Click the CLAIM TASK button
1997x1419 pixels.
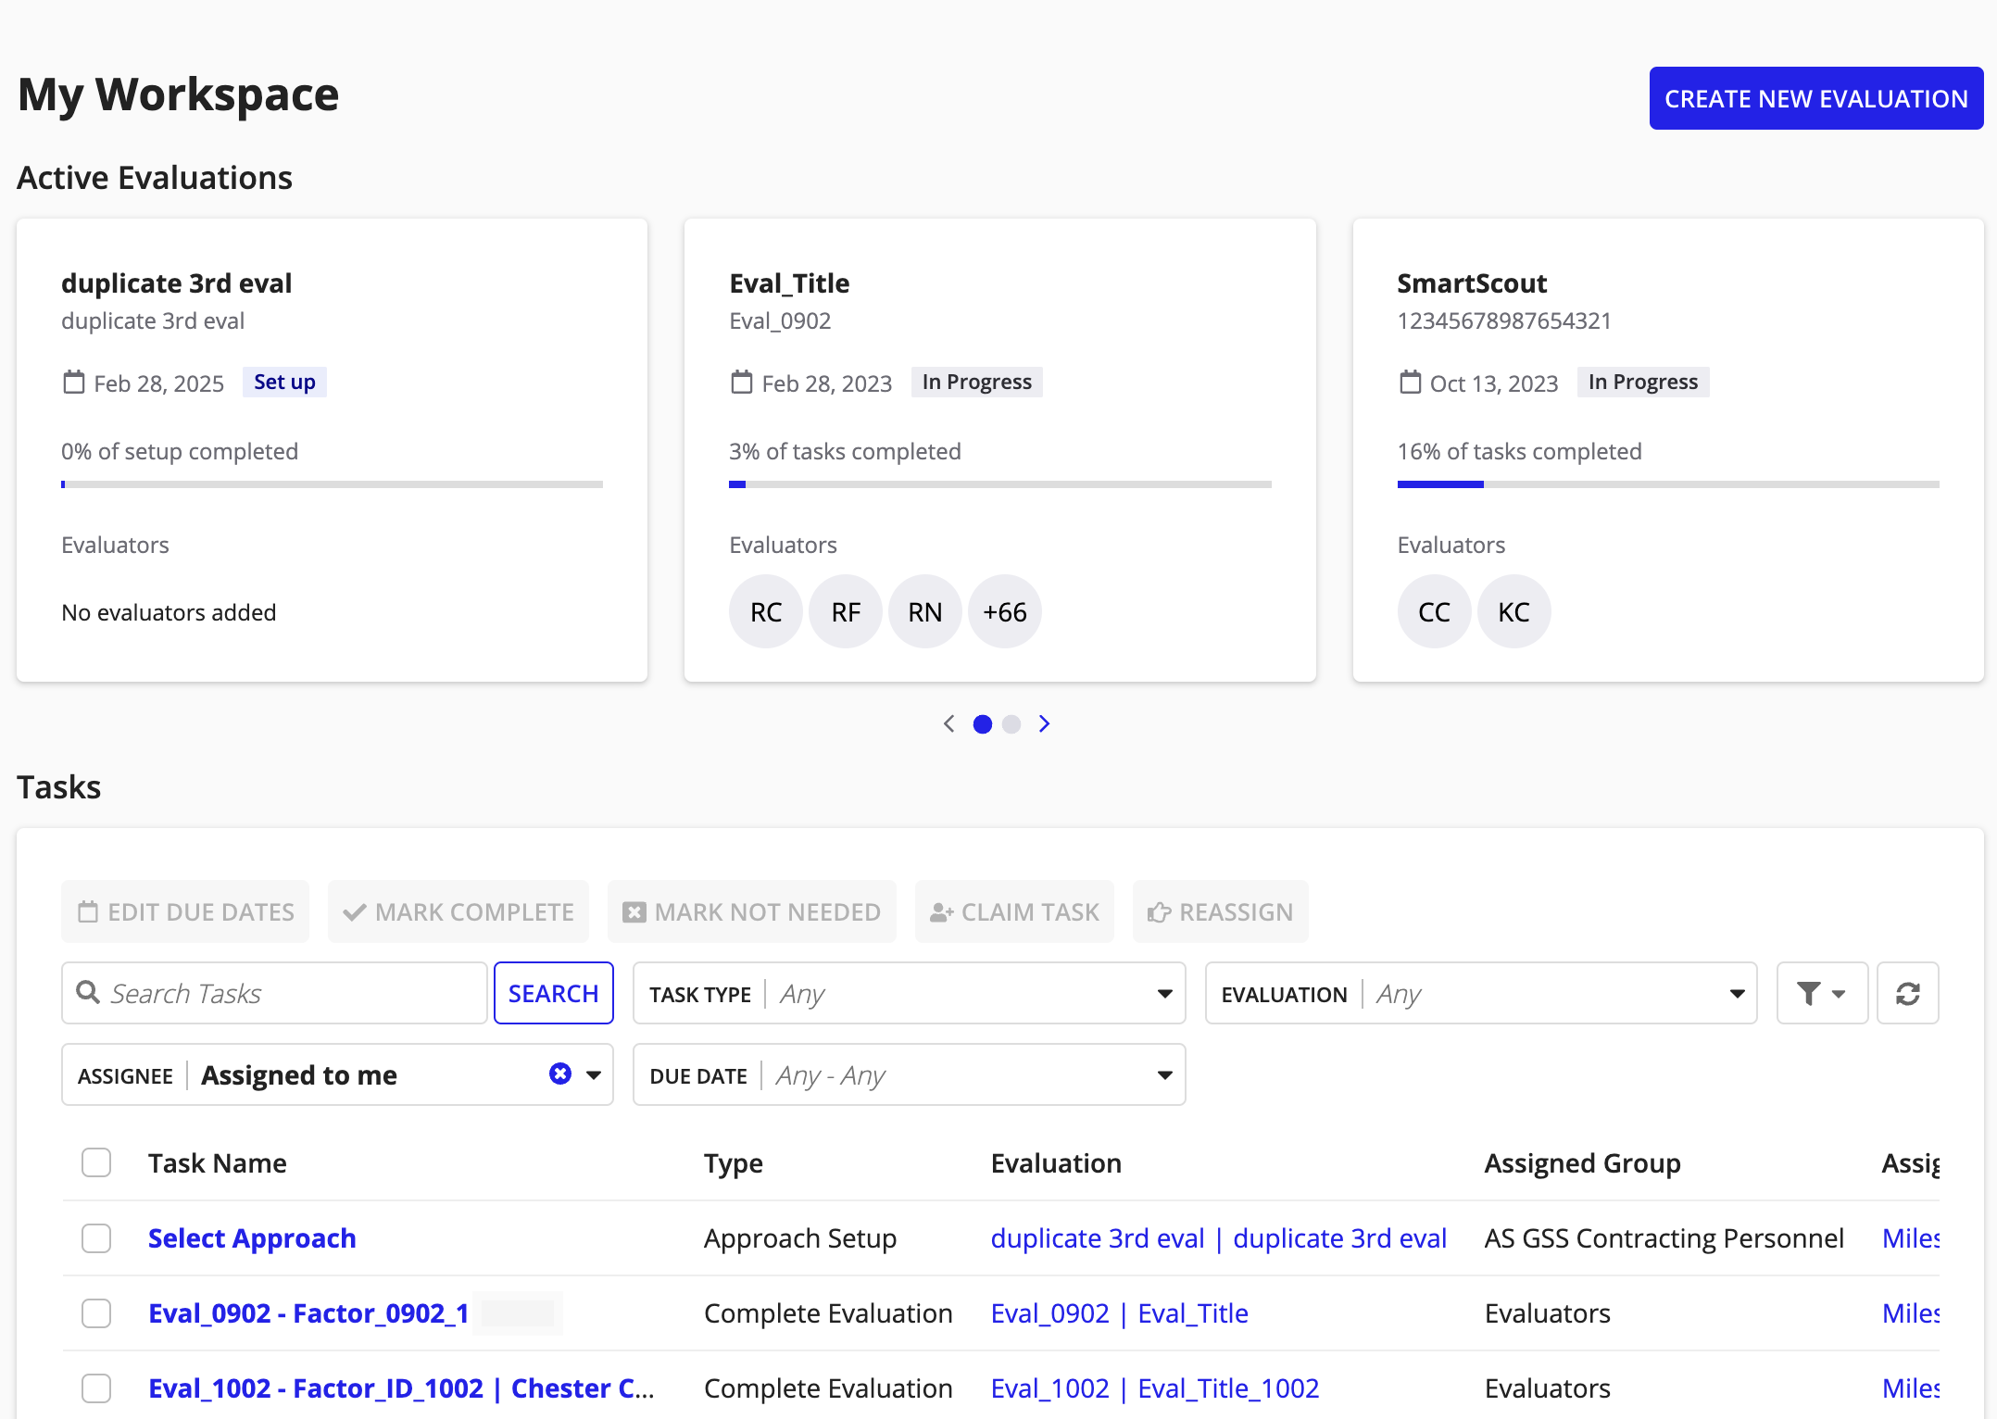click(x=1014, y=911)
